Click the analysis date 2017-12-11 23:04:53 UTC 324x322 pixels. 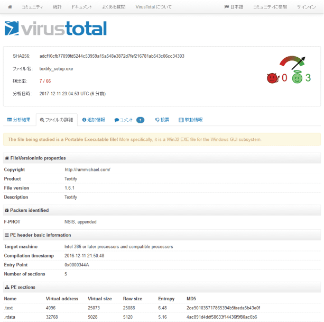[x=72, y=94]
